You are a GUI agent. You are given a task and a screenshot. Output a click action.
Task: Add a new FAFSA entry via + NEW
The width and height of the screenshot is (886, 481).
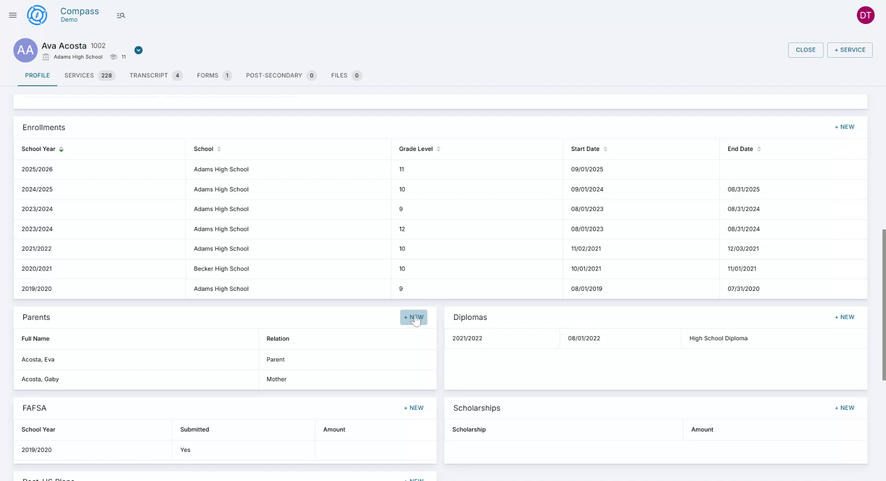(x=413, y=408)
